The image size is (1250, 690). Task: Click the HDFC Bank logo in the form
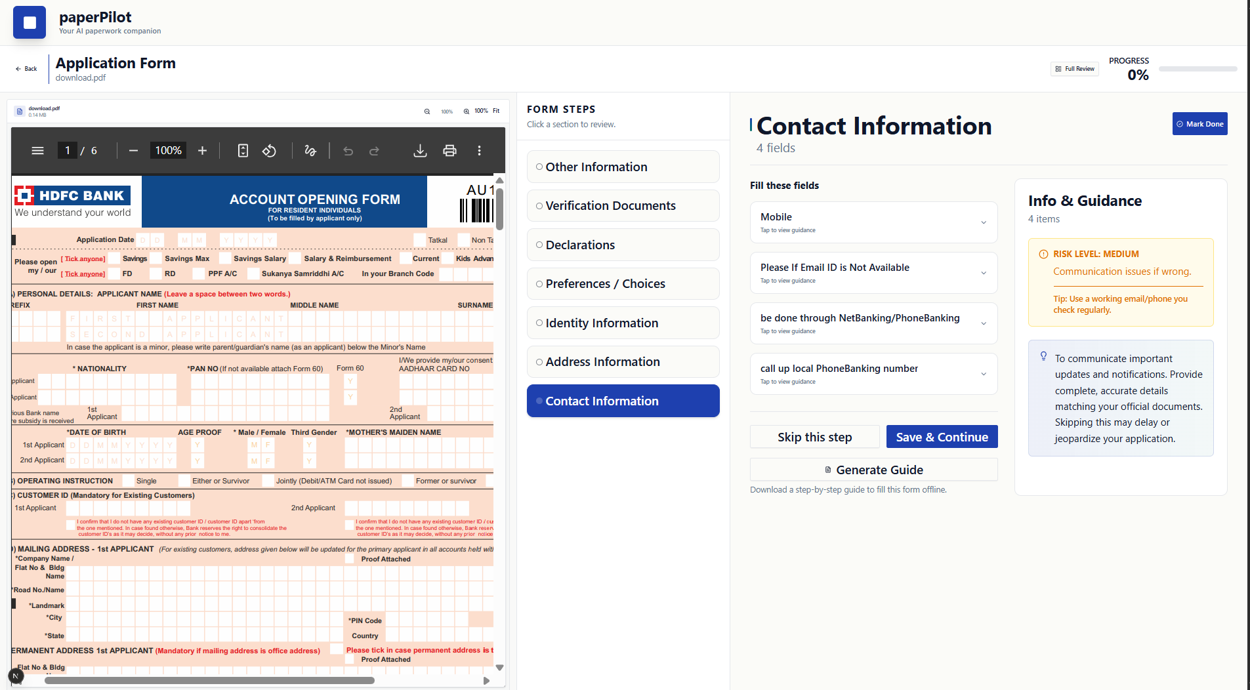(73, 195)
